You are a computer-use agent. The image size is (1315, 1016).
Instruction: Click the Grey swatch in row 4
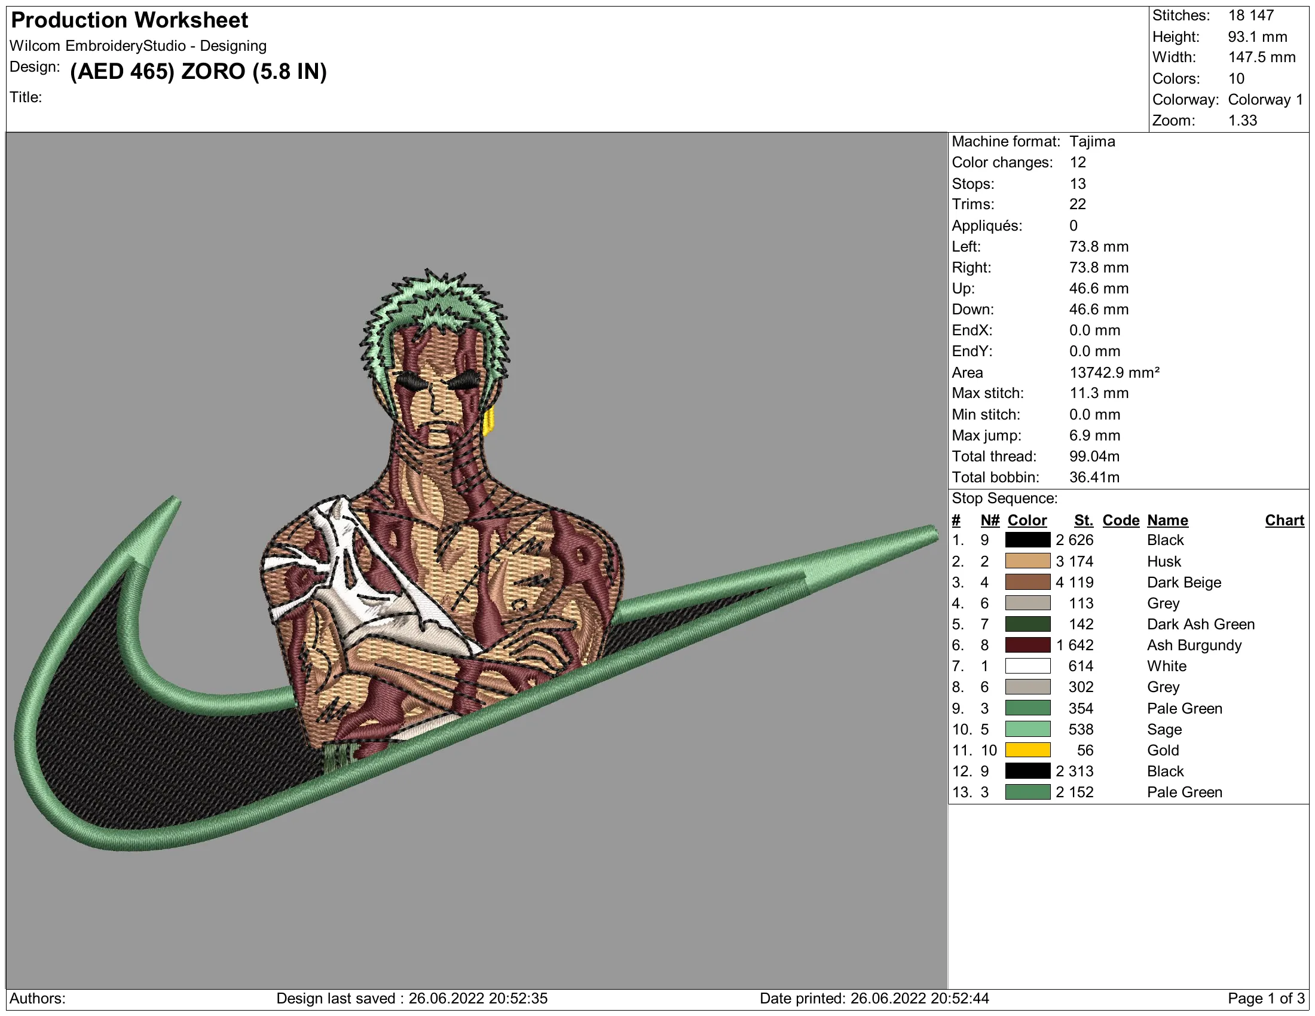point(1028,603)
